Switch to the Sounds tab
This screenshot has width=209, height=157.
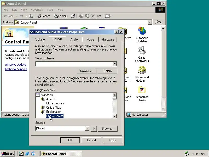point(57,39)
